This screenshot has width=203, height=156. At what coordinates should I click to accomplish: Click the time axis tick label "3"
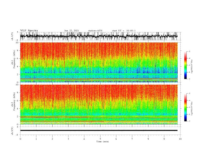click(68, 139)
